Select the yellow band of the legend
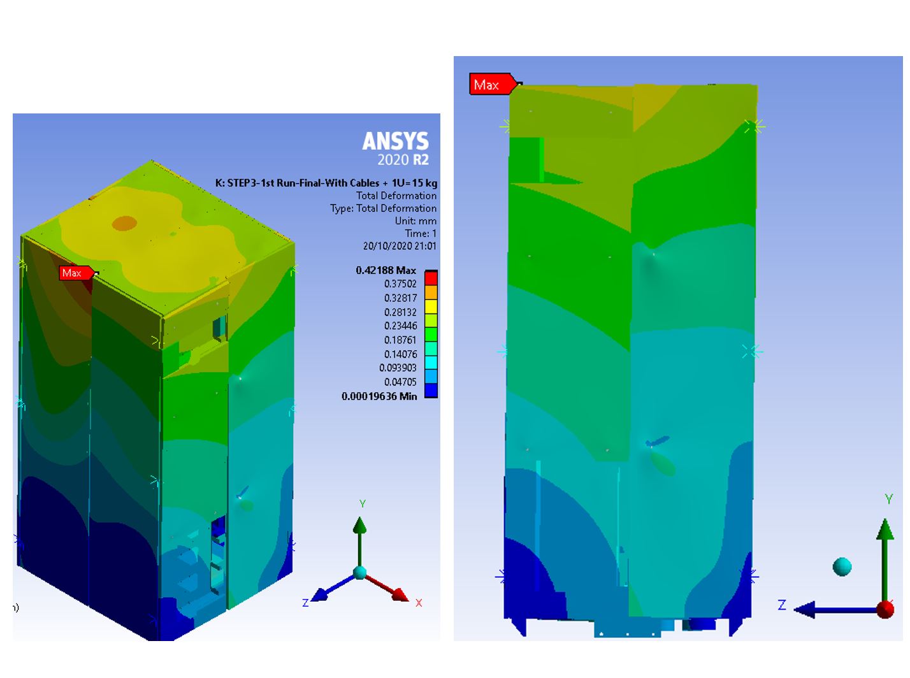 [x=431, y=306]
